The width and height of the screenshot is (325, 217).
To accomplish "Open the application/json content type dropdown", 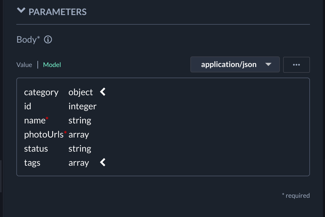I will pos(235,65).
